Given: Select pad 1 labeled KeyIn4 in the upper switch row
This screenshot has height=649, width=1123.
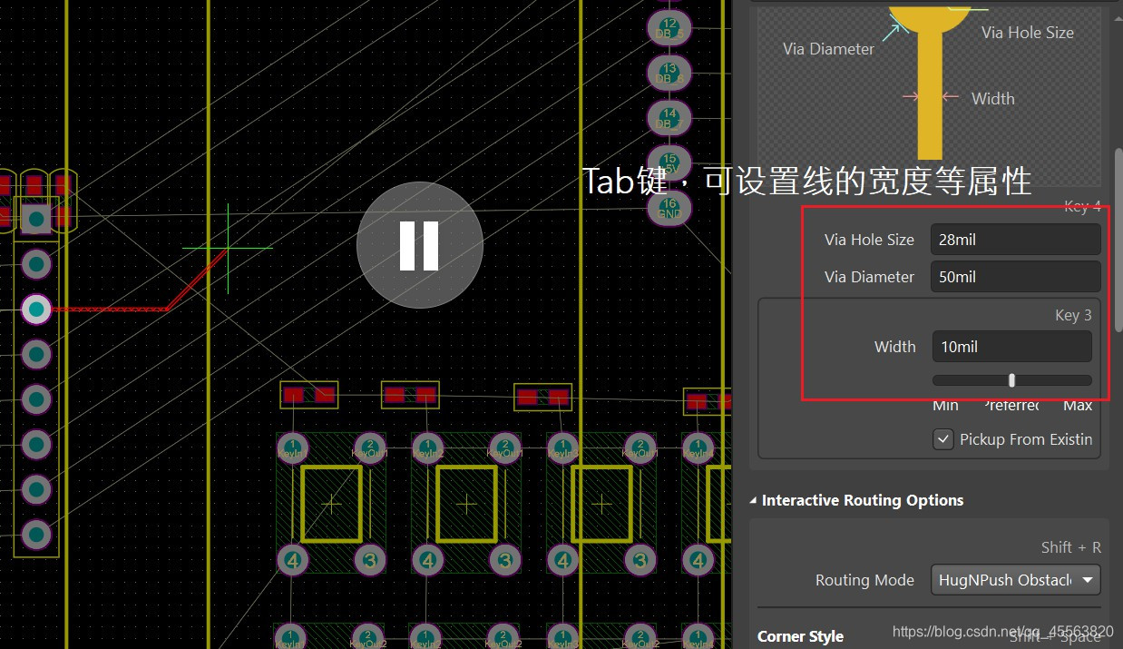Looking at the screenshot, I should pos(698,447).
